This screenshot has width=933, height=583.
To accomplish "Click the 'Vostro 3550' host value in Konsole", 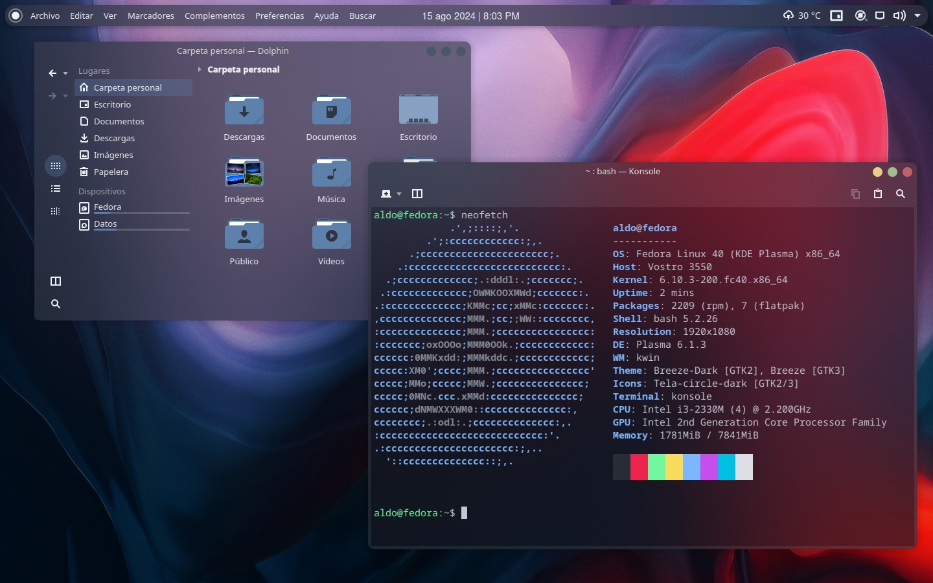I will (x=680, y=267).
